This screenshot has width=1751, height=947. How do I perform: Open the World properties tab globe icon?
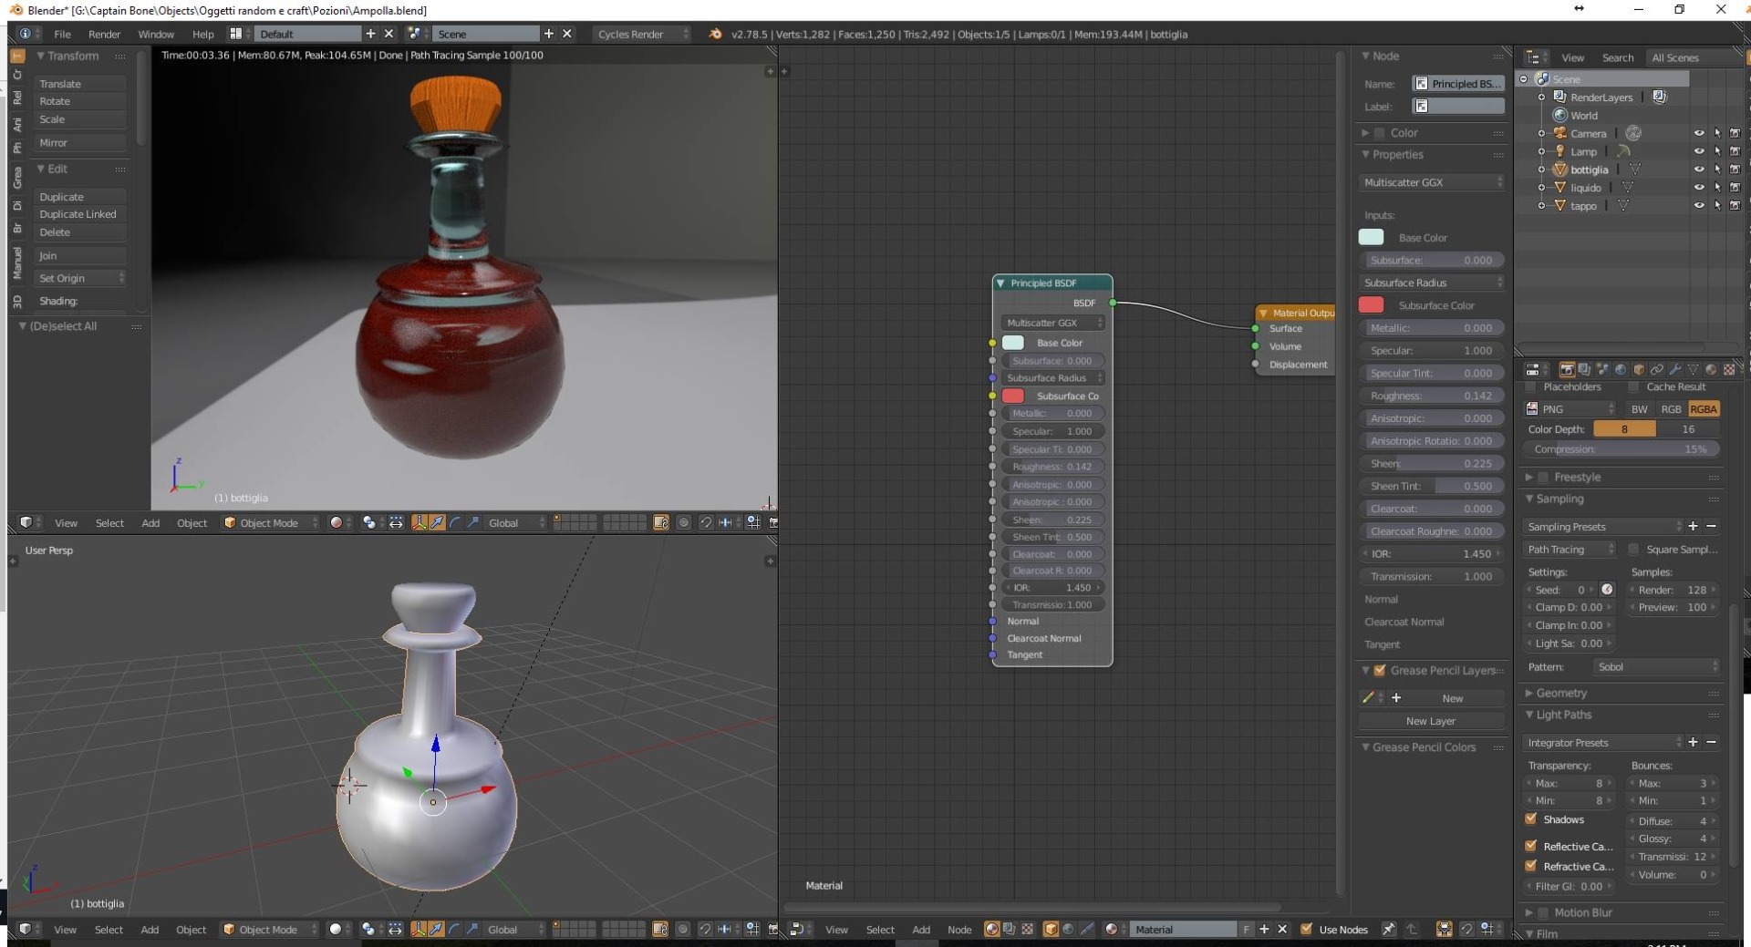pos(1621,369)
